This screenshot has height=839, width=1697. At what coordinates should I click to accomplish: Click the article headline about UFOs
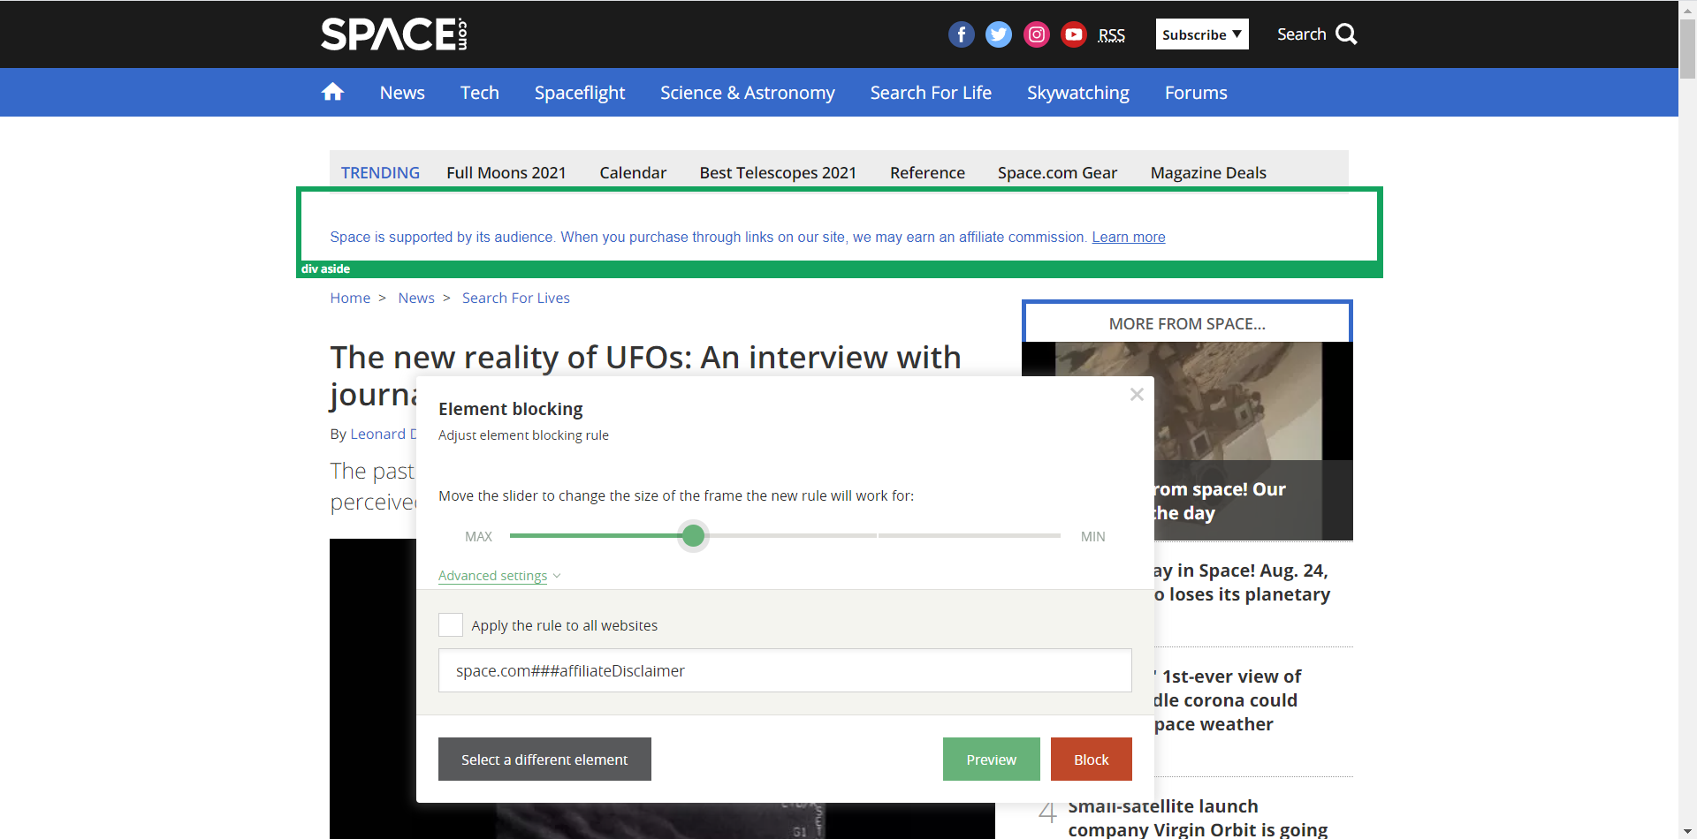click(645, 358)
